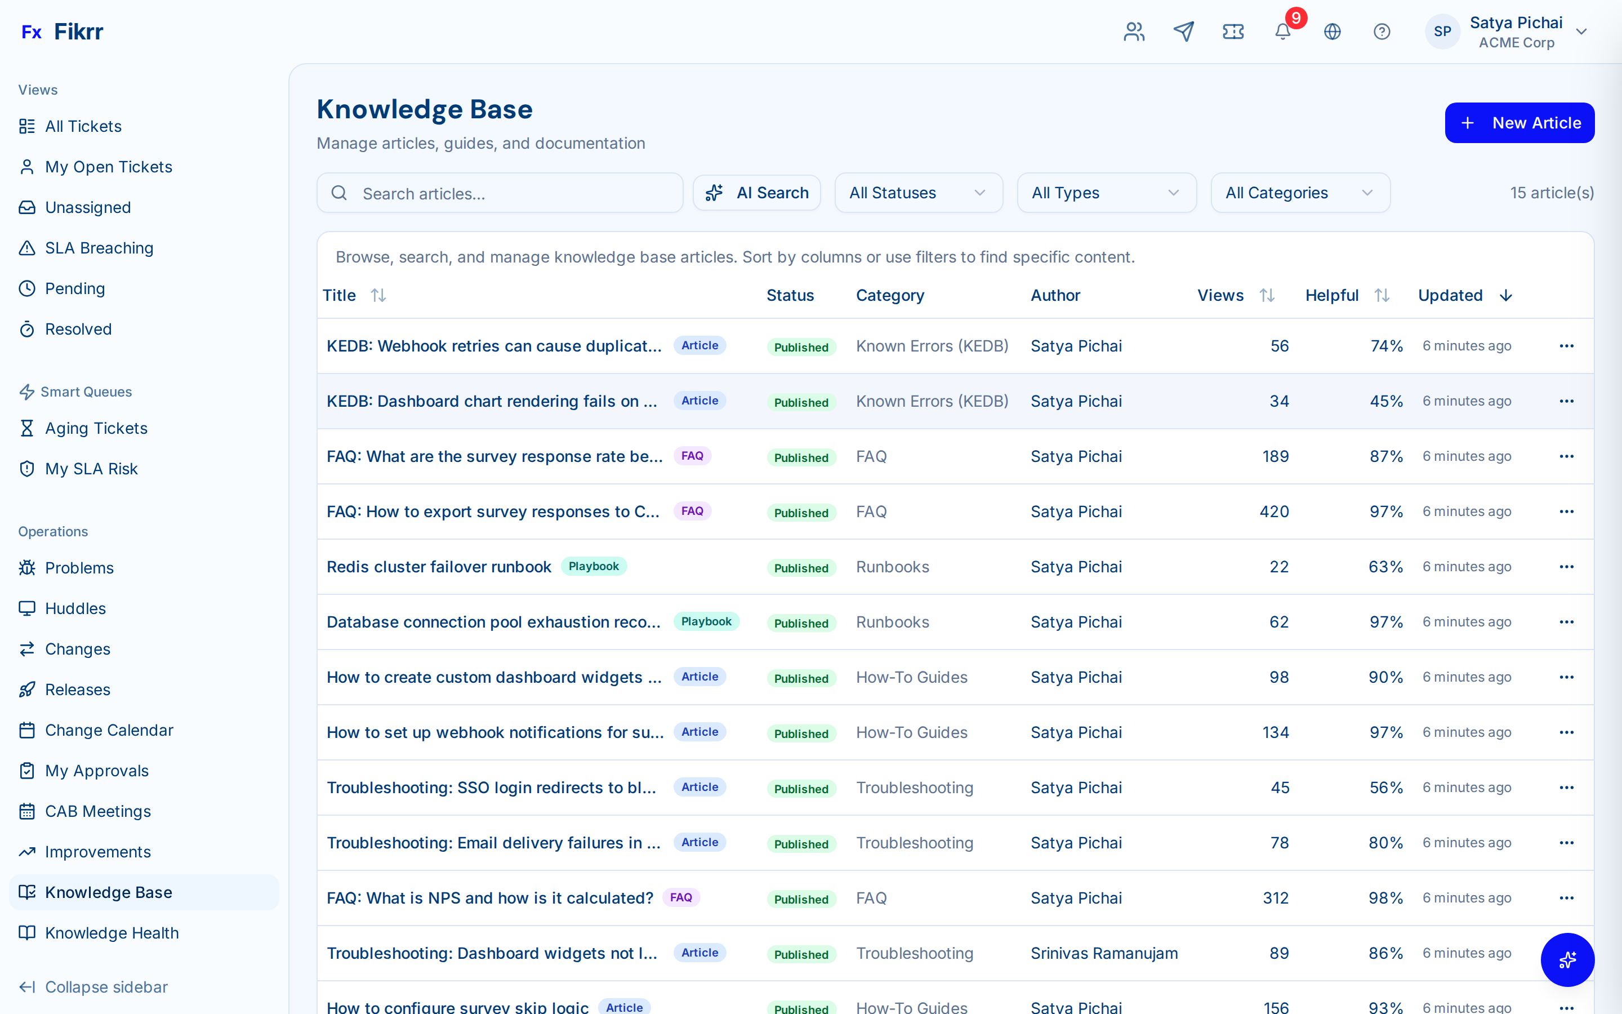Open the team members icon in top bar

tap(1133, 32)
